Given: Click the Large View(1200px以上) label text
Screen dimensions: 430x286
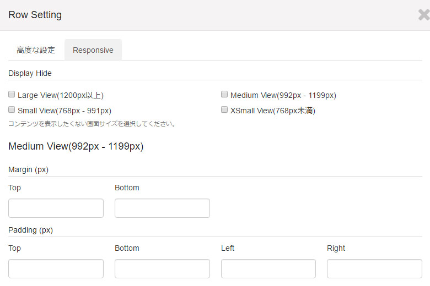Looking at the screenshot, I should click(x=61, y=95).
